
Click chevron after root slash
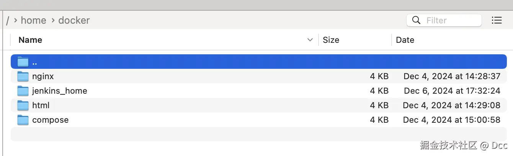[x=15, y=20]
